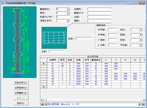The width and height of the screenshot is (147, 108).
Task: Expand the 节点高 combo box
Action: point(140,45)
